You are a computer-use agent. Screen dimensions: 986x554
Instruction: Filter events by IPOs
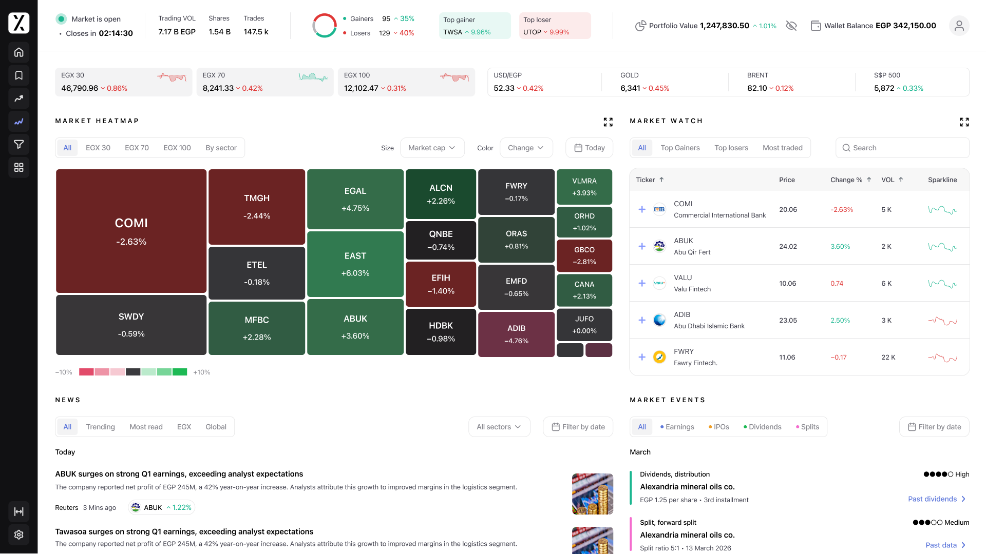click(x=718, y=427)
